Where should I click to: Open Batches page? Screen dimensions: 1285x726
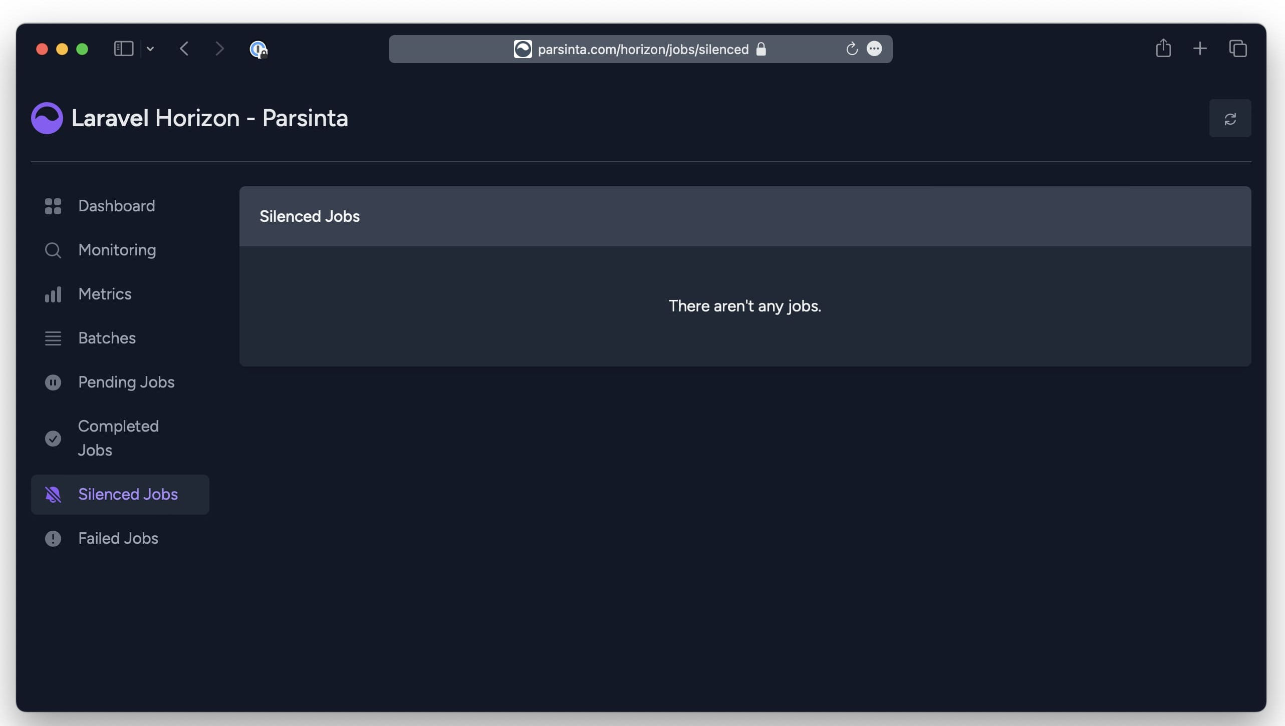[120, 338]
